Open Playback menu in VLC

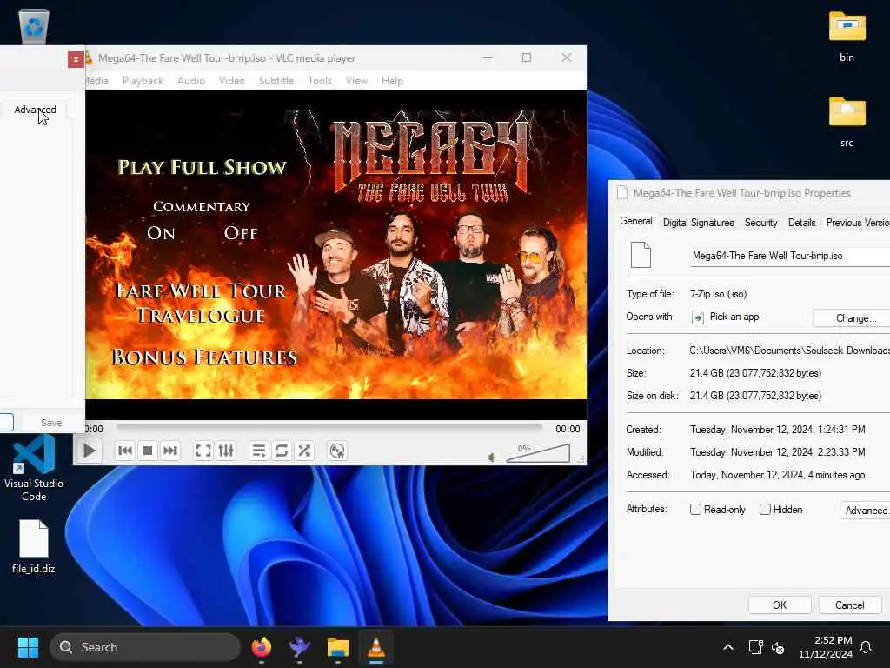coord(143,81)
